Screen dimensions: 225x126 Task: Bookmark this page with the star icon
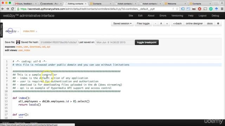click(x=177, y=9)
